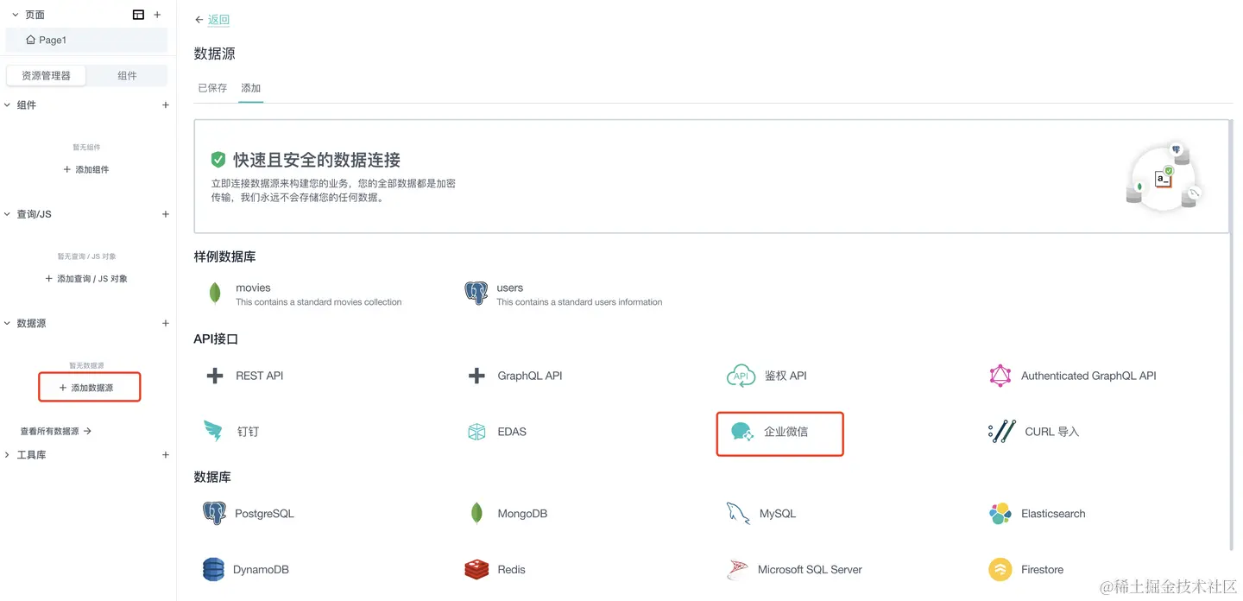Click the data connection illustration graphic
This screenshot has width=1243, height=601.
pos(1164,177)
